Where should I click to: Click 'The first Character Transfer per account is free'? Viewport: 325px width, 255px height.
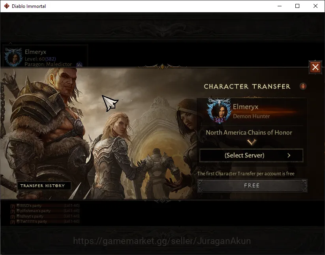pyautogui.click(x=246, y=174)
